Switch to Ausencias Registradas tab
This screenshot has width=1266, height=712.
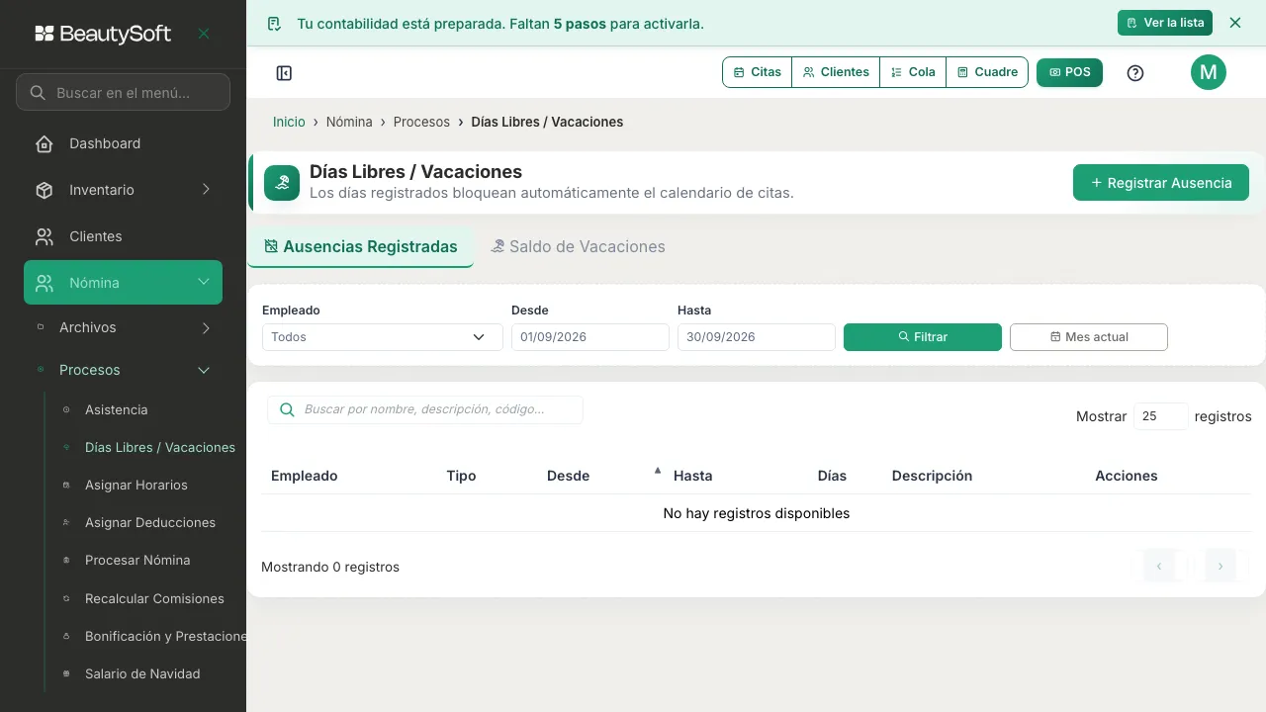point(360,247)
